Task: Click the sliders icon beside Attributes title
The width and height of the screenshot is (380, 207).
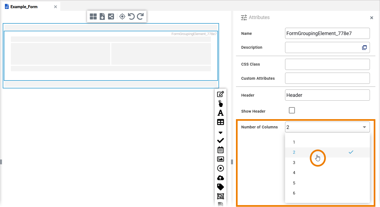Action: click(x=244, y=18)
